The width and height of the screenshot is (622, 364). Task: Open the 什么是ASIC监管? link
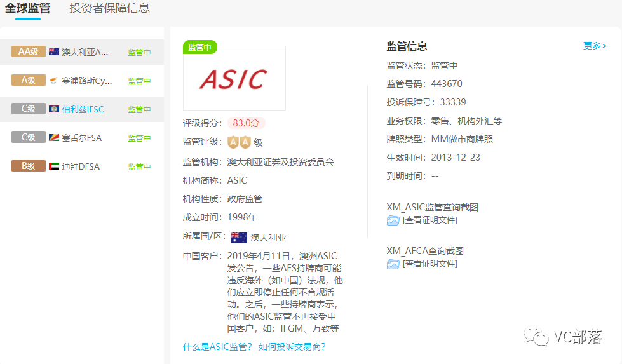[x=217, y=347]
